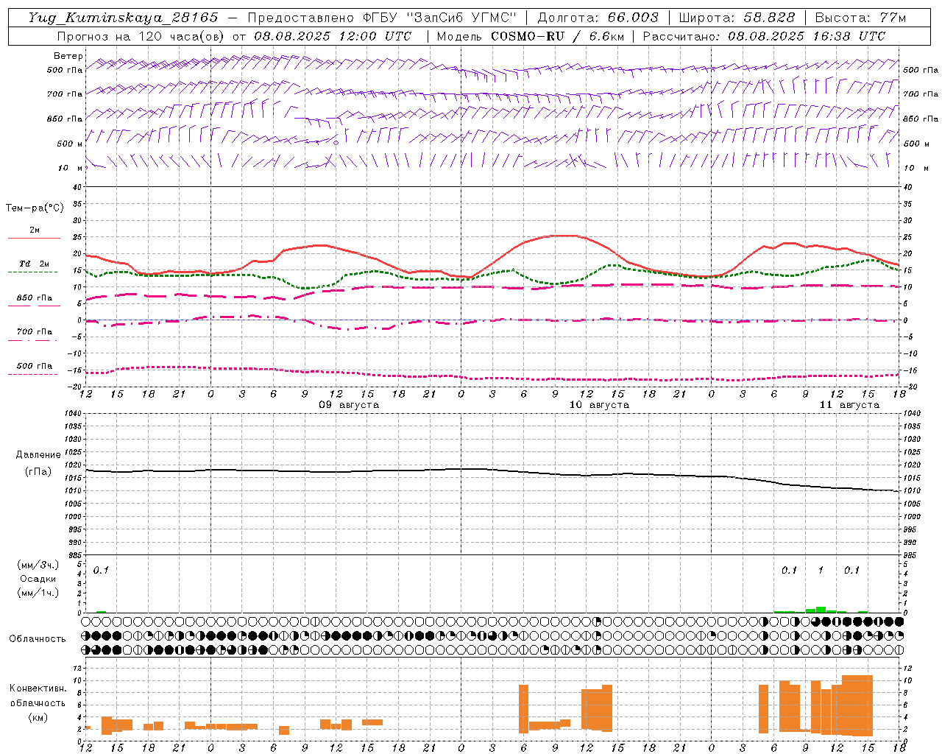This screenshot has width=942, height=754.
Task: Select the date label 11 августа
Action: pyautogui.click(x=849, y=405)
